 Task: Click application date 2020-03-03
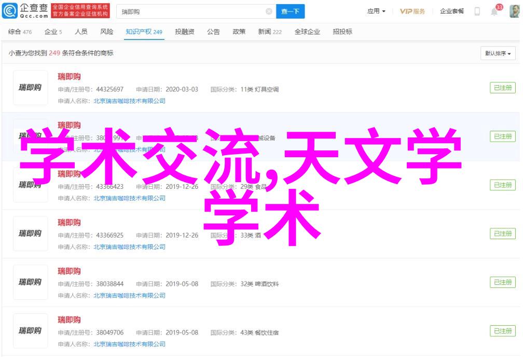[182, 89]
